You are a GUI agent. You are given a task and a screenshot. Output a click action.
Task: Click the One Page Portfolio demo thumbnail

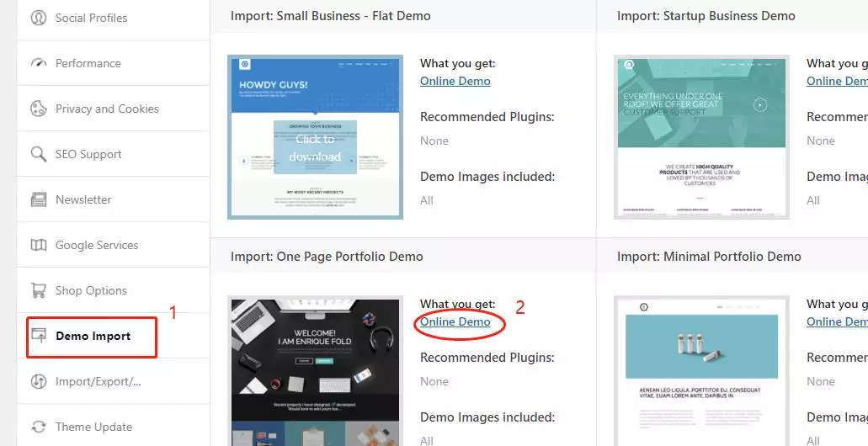click(x=315, y=371)
